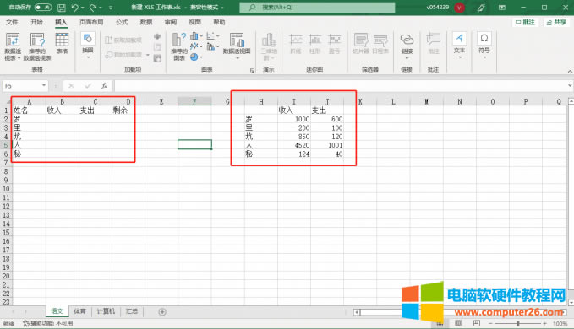
Task: Expand the pie chart dropdown arrow
Action: point(201,57)
